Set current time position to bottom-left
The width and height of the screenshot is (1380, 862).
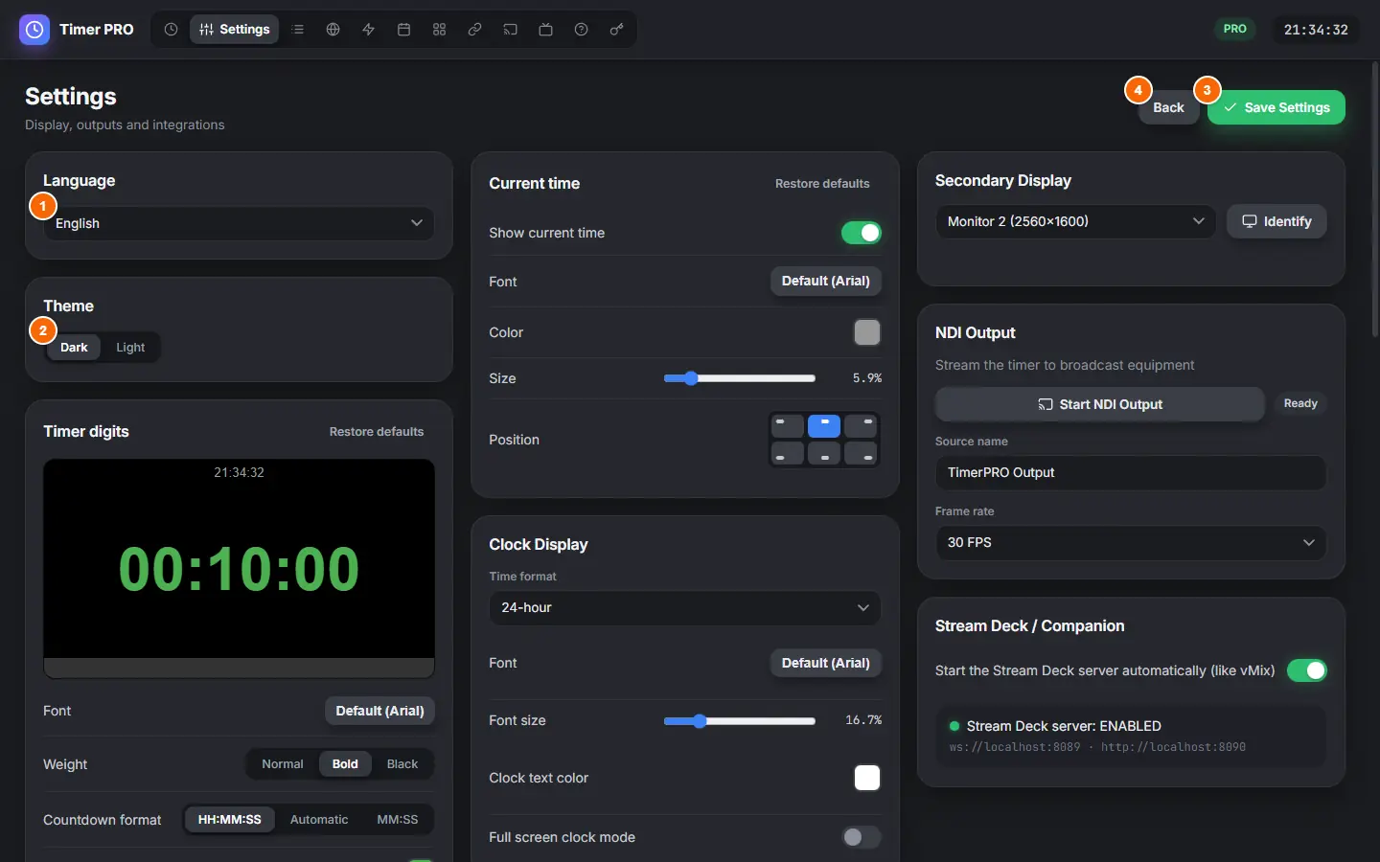[x=788, y=454]
